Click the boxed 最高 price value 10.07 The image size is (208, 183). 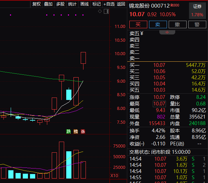(x=159, y=104)
